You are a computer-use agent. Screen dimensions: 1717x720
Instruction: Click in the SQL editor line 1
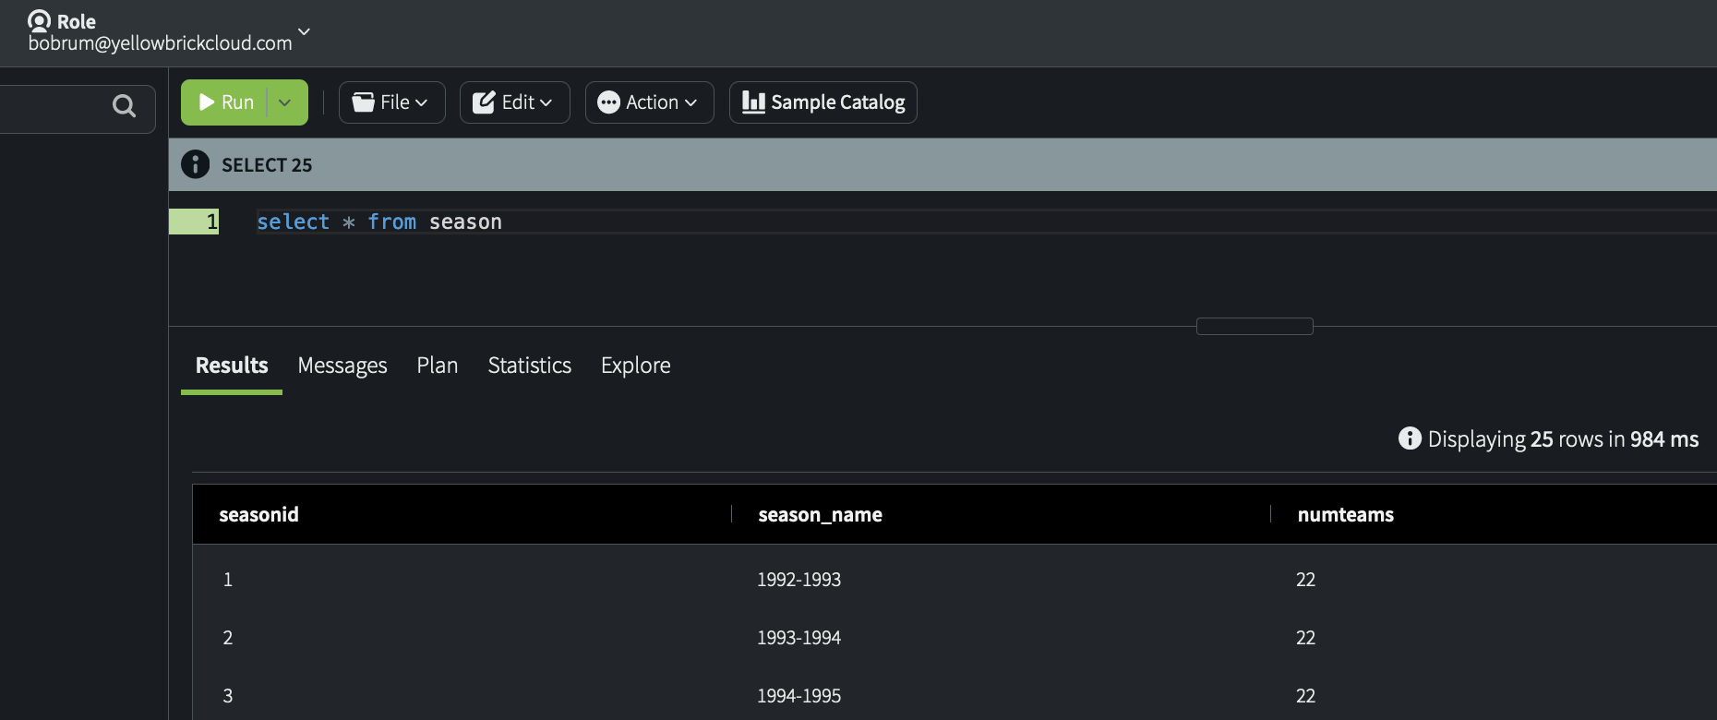click(x=738, y=222)
